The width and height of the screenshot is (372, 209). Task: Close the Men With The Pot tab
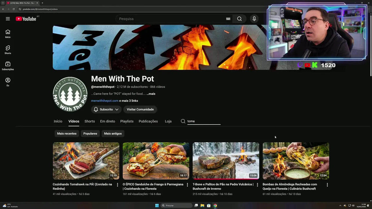click(37, 3)
